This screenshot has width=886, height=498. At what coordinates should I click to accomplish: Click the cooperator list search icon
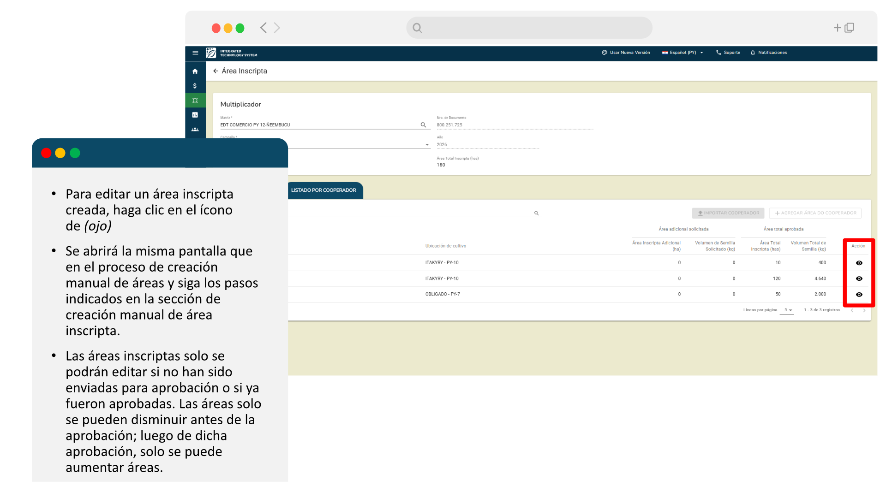point(536,213)
